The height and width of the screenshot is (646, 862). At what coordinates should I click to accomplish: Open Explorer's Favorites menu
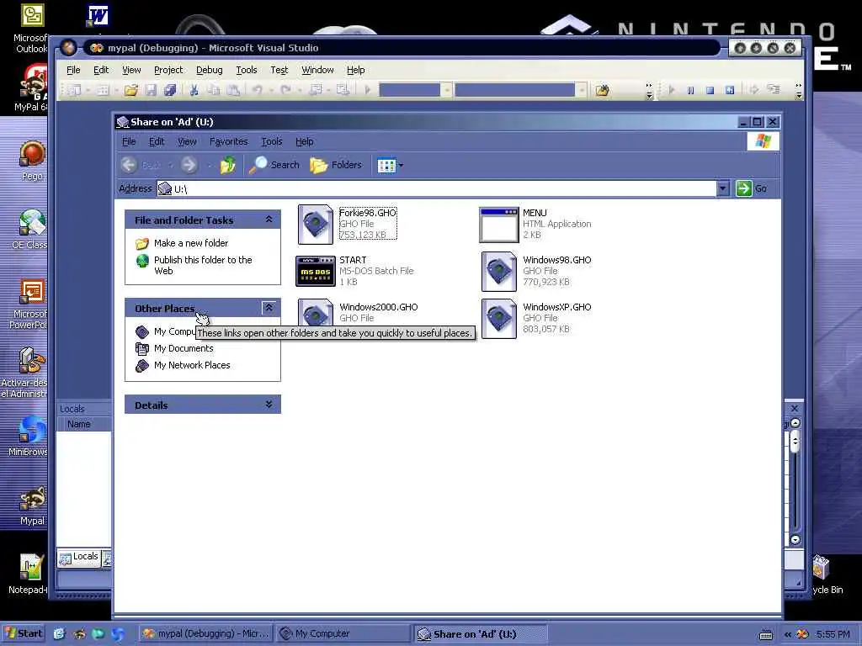tap(229, 141)
